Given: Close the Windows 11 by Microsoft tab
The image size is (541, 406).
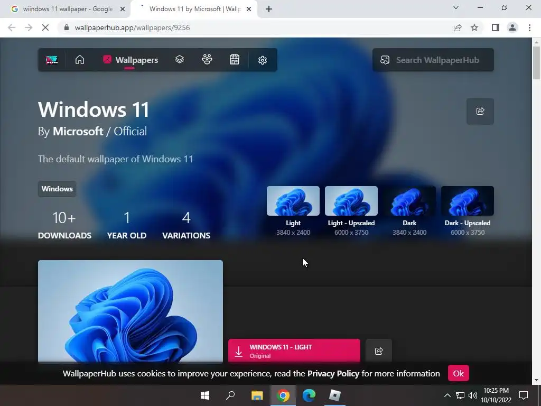Looking at the screenshot, I should (x=249, y=10).
